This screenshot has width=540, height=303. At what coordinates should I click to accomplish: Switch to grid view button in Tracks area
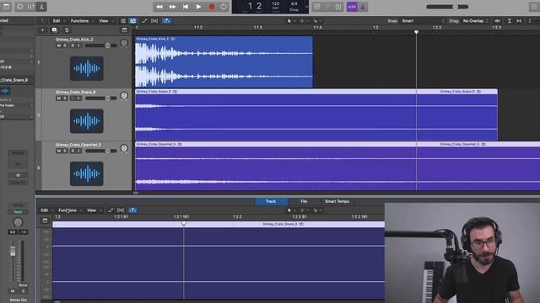123,21
